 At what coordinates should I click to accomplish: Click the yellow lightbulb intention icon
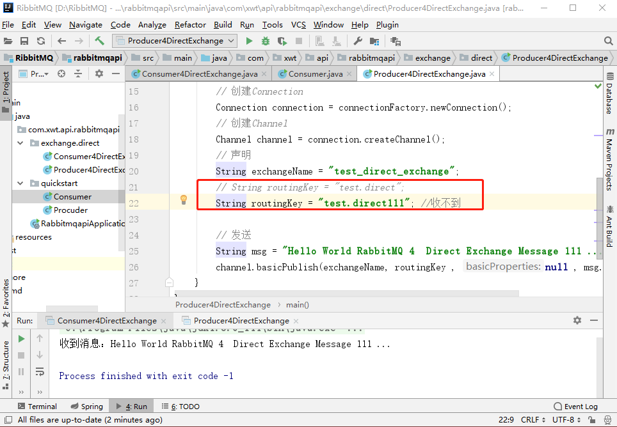pos(183,199)
